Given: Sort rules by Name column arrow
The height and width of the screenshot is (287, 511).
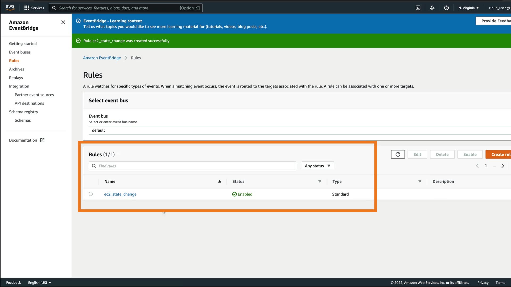Looking at the screenshot, I should click(x=220, y=182).
